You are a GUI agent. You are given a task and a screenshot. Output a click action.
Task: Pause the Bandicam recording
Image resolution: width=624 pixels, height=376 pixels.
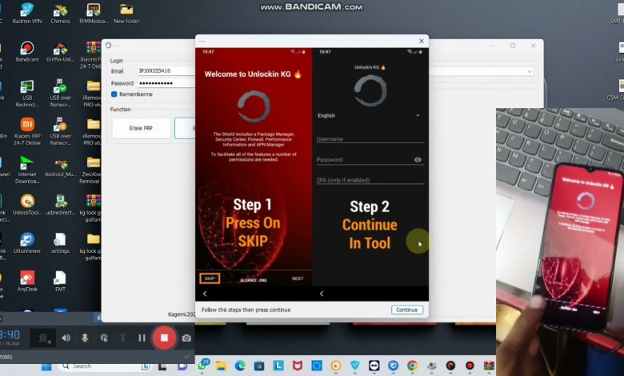pos(142,338)
